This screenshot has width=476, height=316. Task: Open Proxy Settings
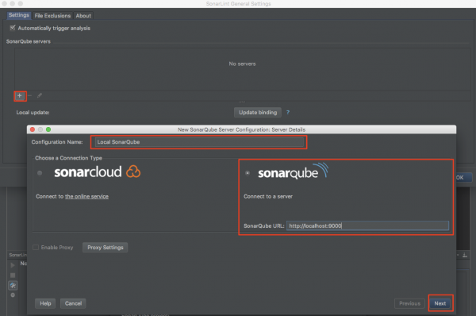point(106,248)
